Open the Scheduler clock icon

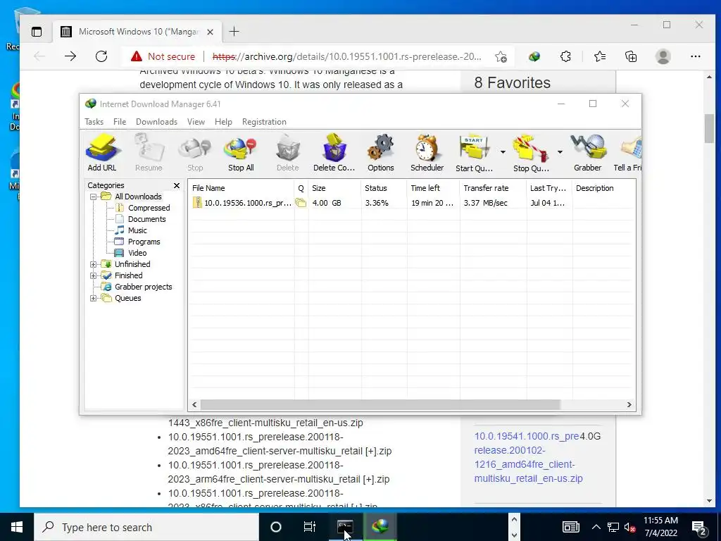(x=427, y=153)
